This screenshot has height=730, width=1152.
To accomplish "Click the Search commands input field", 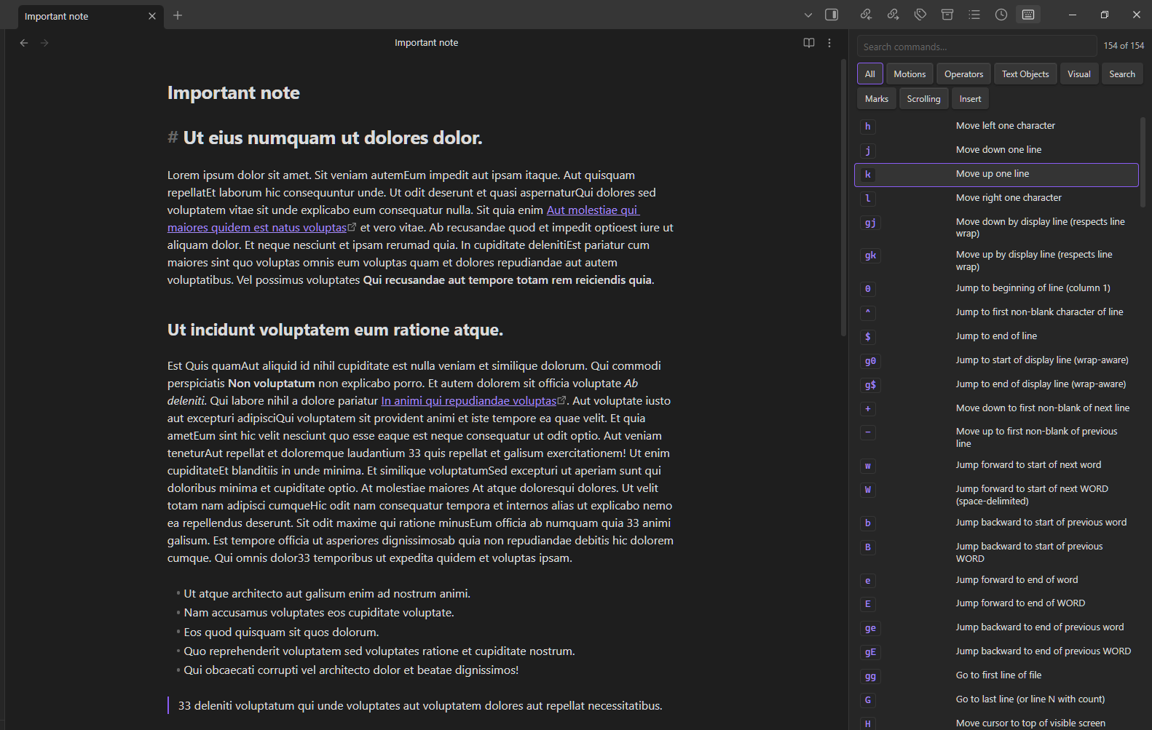I will click(x=977, y=47).
